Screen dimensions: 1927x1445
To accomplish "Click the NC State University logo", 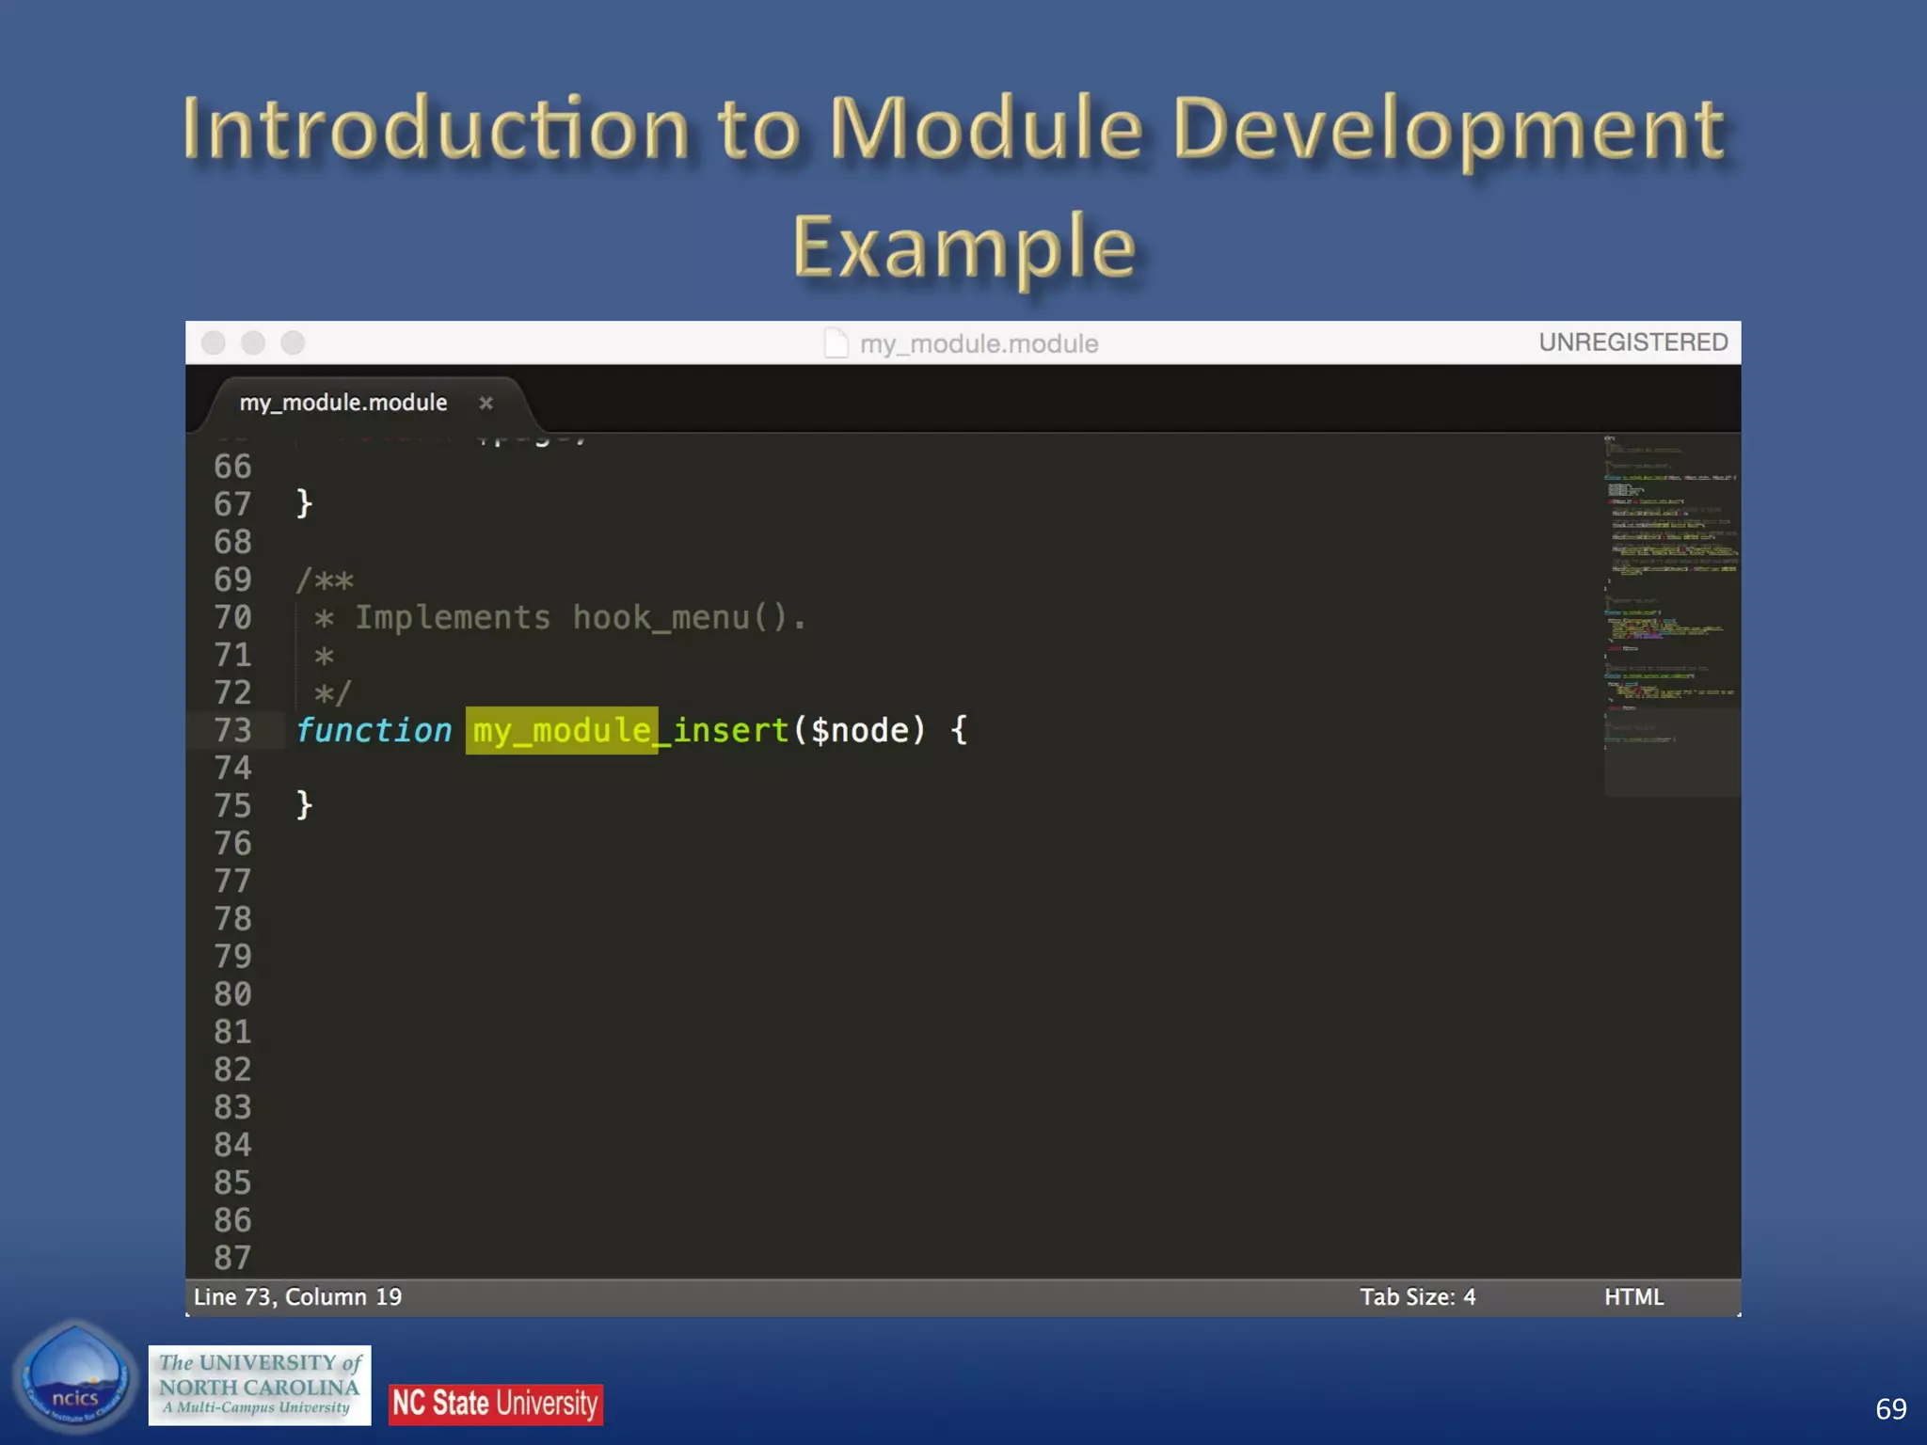I will 496,1405.
